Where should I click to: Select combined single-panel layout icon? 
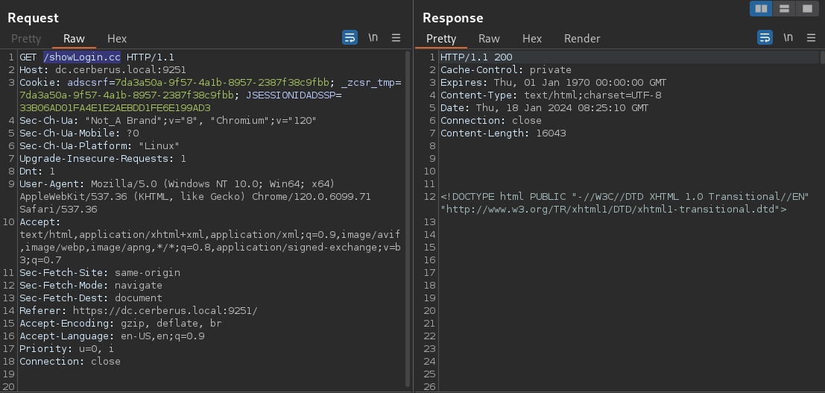806,8
